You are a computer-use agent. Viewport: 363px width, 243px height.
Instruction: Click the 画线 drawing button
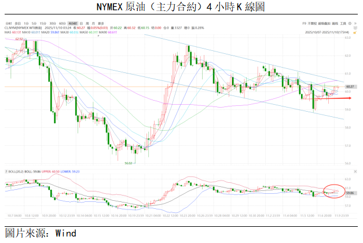click(335, 23)
